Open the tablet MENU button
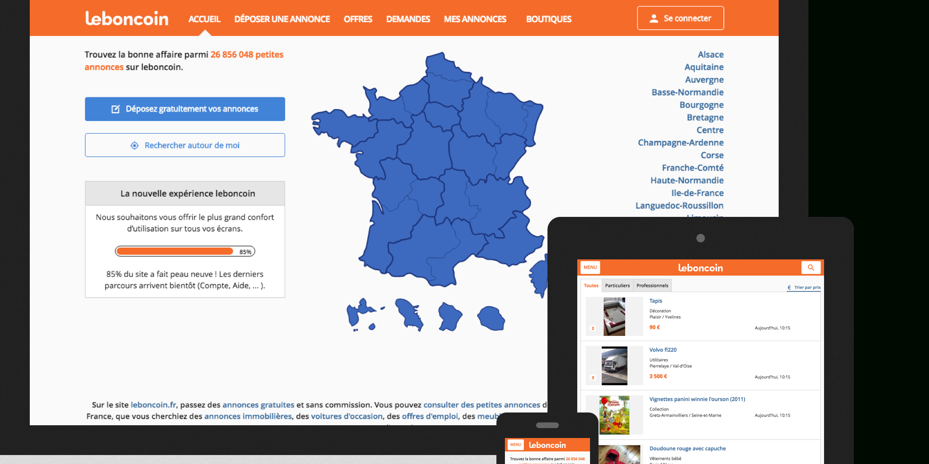Image resolution: width=929 pixels, height=464 pixels. click(x=590, y=267)
